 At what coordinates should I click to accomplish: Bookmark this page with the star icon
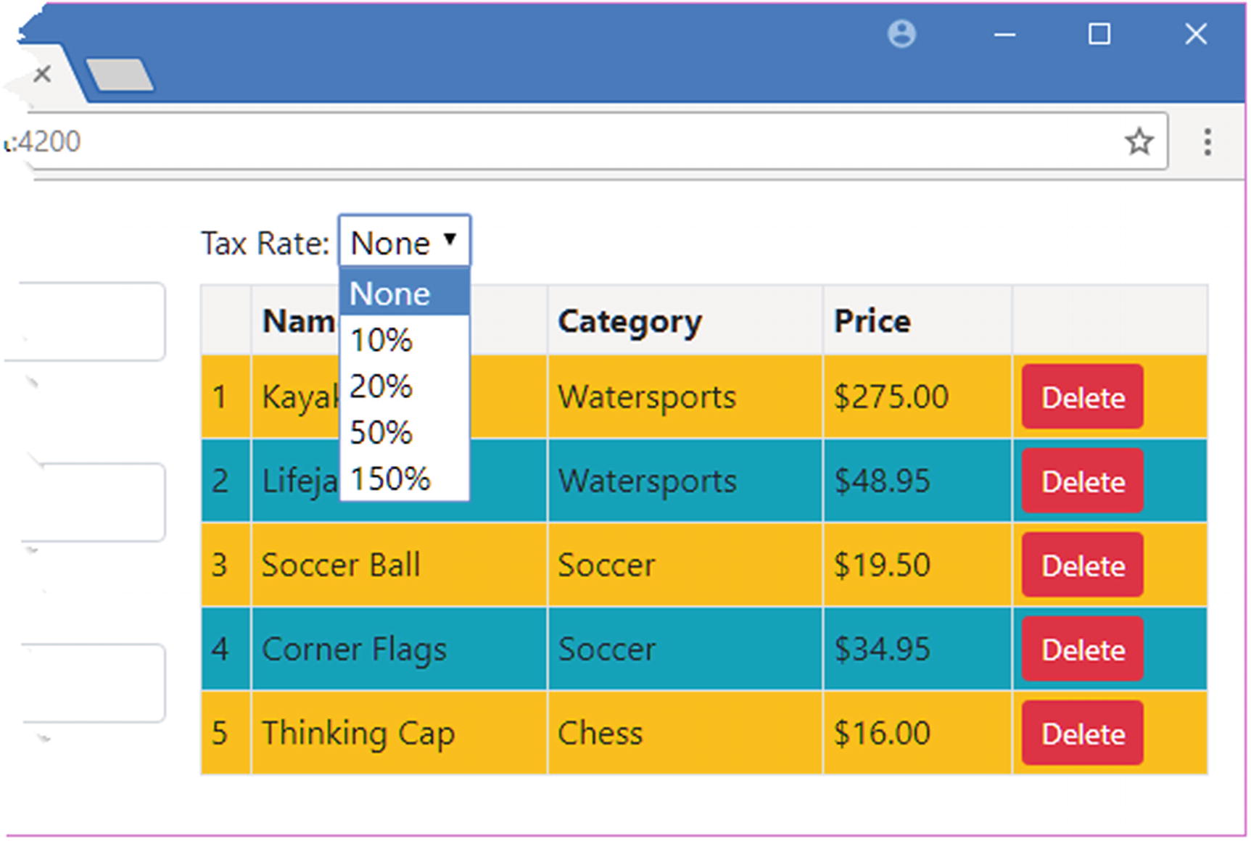(1139, 141)
